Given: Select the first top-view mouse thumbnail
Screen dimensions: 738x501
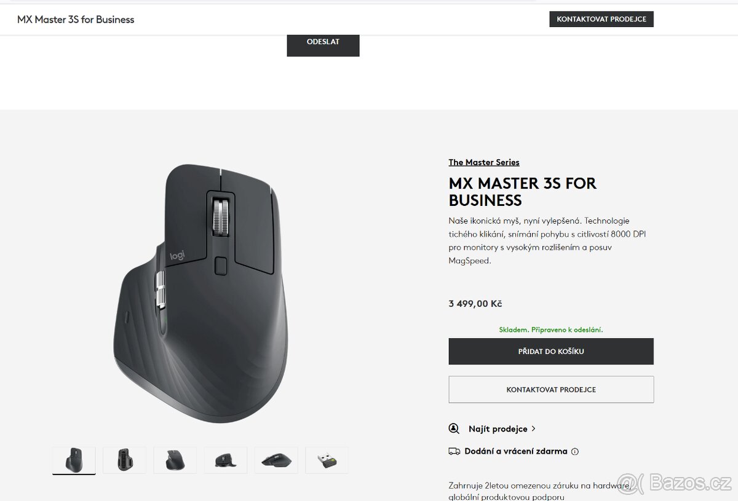Looking at the screenshot, I should pyautogui.click(x=74, y=460).
